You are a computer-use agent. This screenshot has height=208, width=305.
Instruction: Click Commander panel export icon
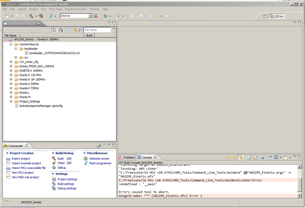click(x=99, y=146)
